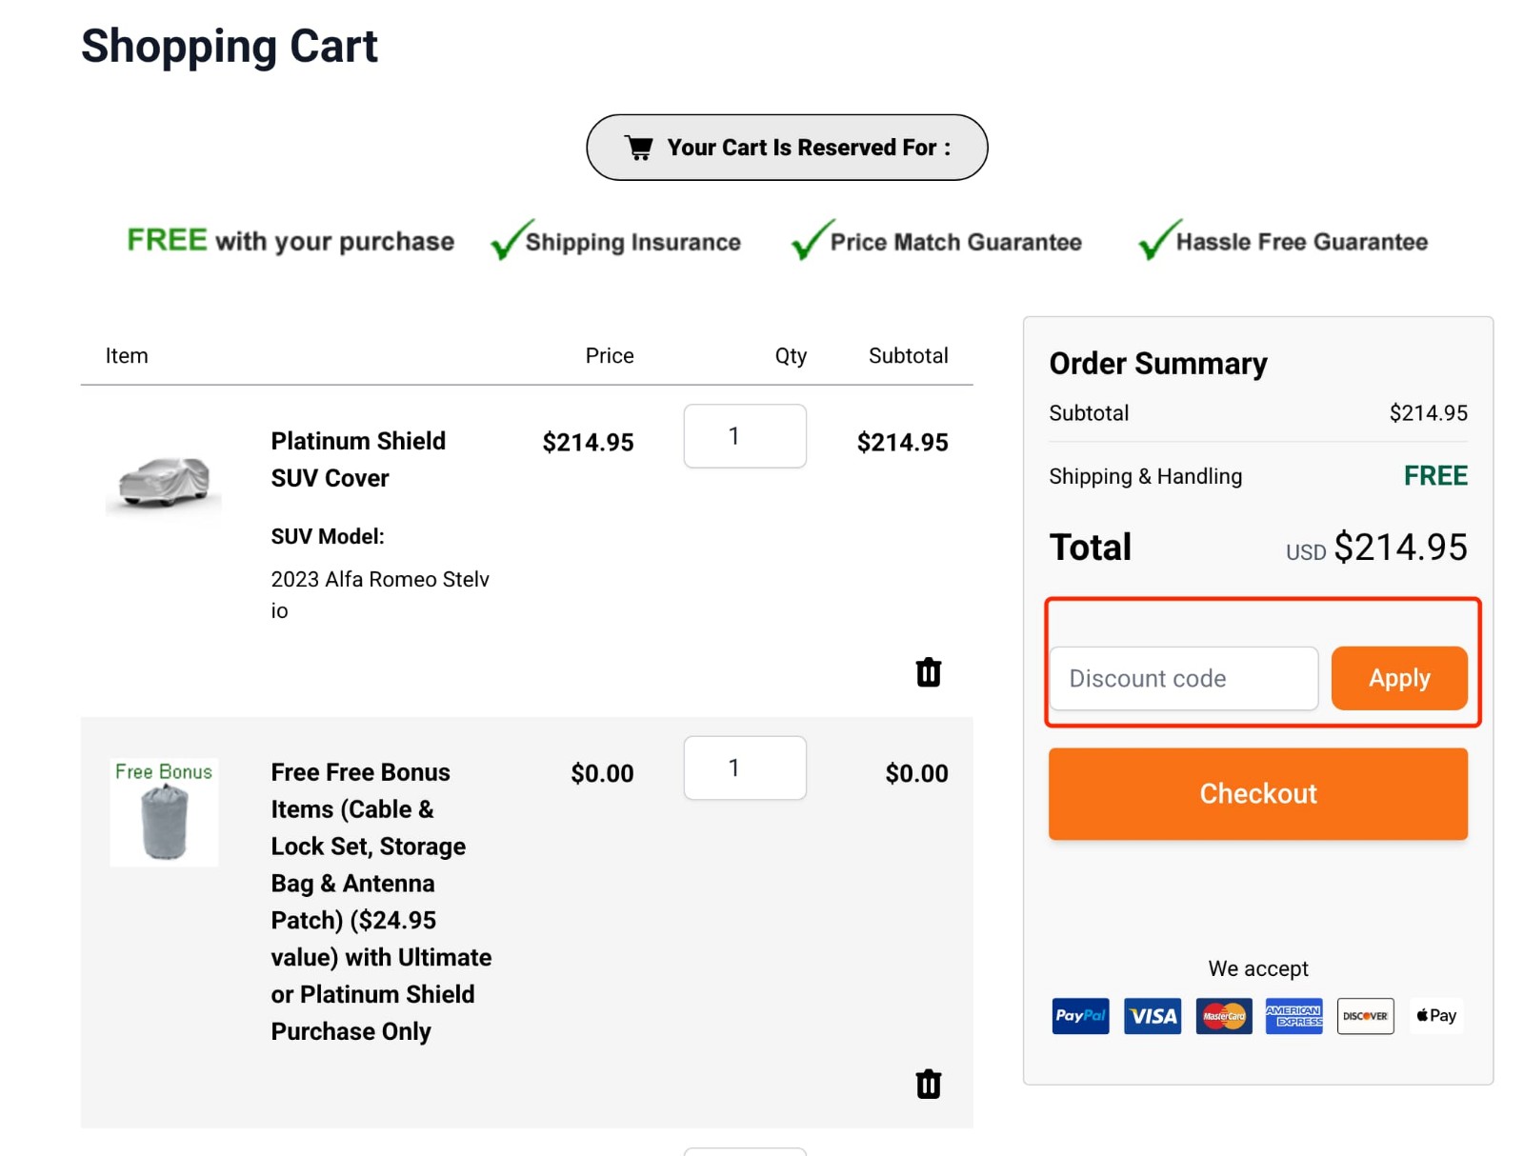The image size is (1524, 1156).
Task: Delete the Platinum Shield SUV Cover item
Action: [927, 671]
